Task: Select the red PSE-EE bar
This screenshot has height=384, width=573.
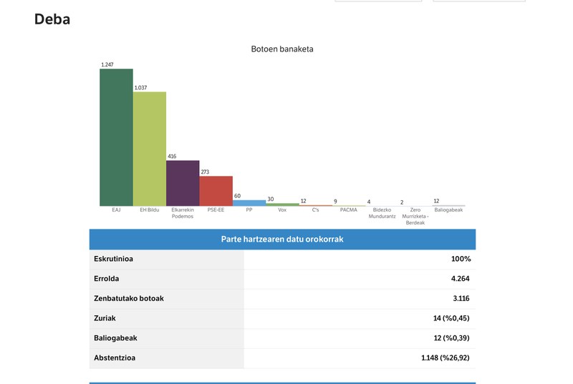Action: [216, 191]
